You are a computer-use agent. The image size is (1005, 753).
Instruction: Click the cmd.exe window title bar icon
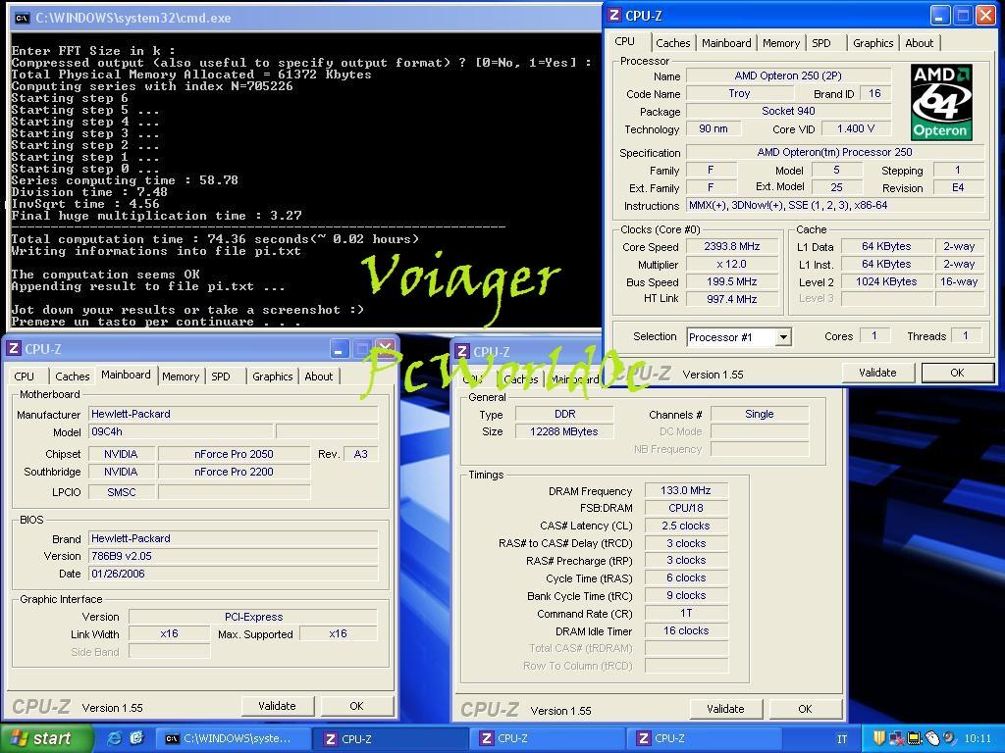click(x=22, y=18)
